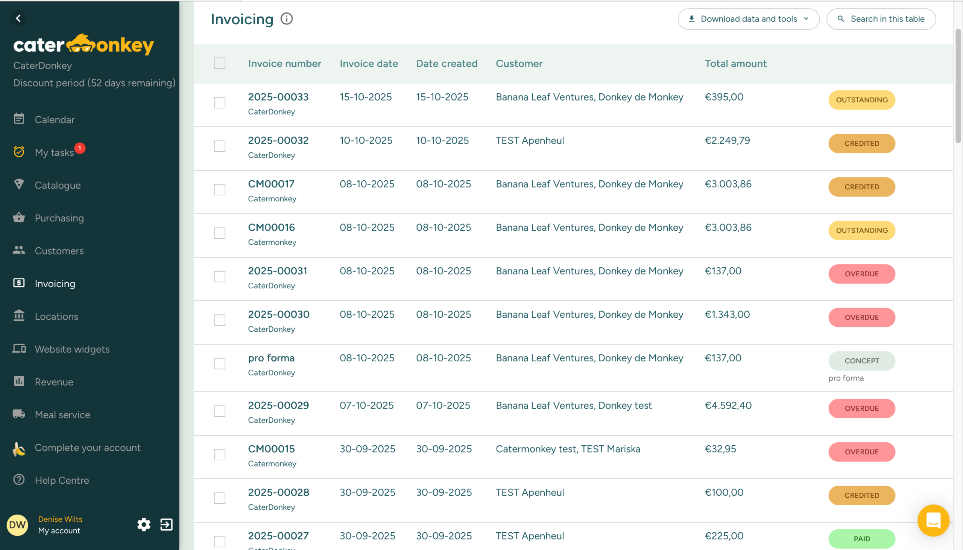Select all invoices with the header checkbox
The height and width of the screenshot is (550, 963).
click(x=220, y=63)
